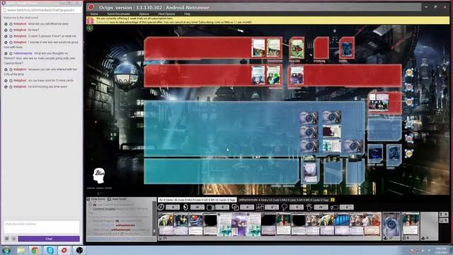Open the Game menu in OCTGN
Screen dimensions: 453x255
[94, 14]
